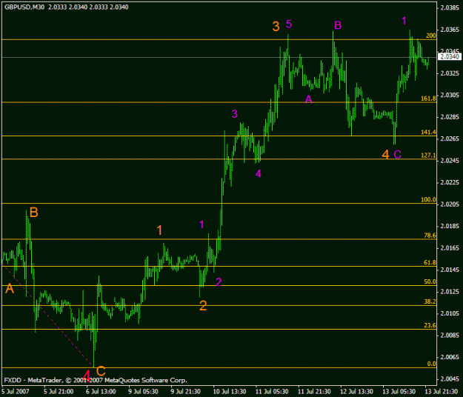The height and width of the screenshot is (397, 463).
Task: Click the 2.0165 price axis label
Action: 450,248
